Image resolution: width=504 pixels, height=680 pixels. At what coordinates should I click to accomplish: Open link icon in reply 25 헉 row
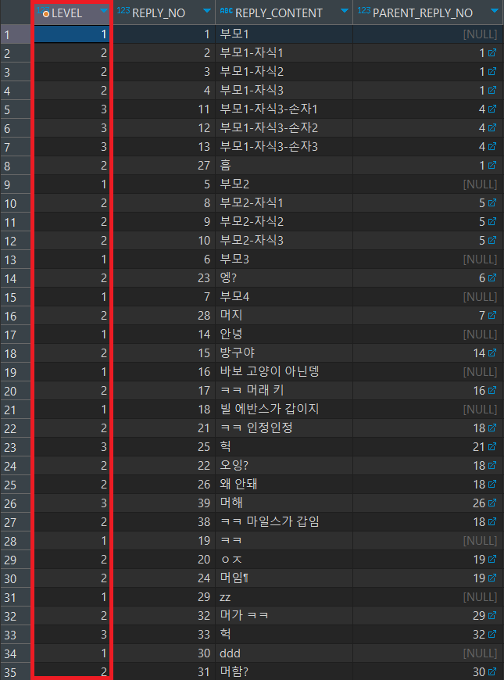click(491, 446)
